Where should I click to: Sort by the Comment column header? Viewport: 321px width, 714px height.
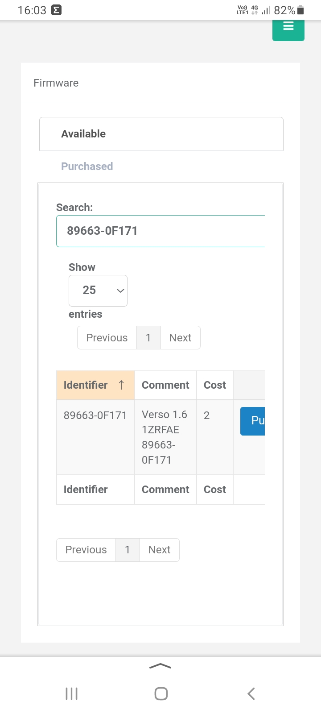coord(165,385)
